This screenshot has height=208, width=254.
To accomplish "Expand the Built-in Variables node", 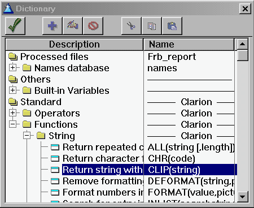I will [x=12, y=90].
